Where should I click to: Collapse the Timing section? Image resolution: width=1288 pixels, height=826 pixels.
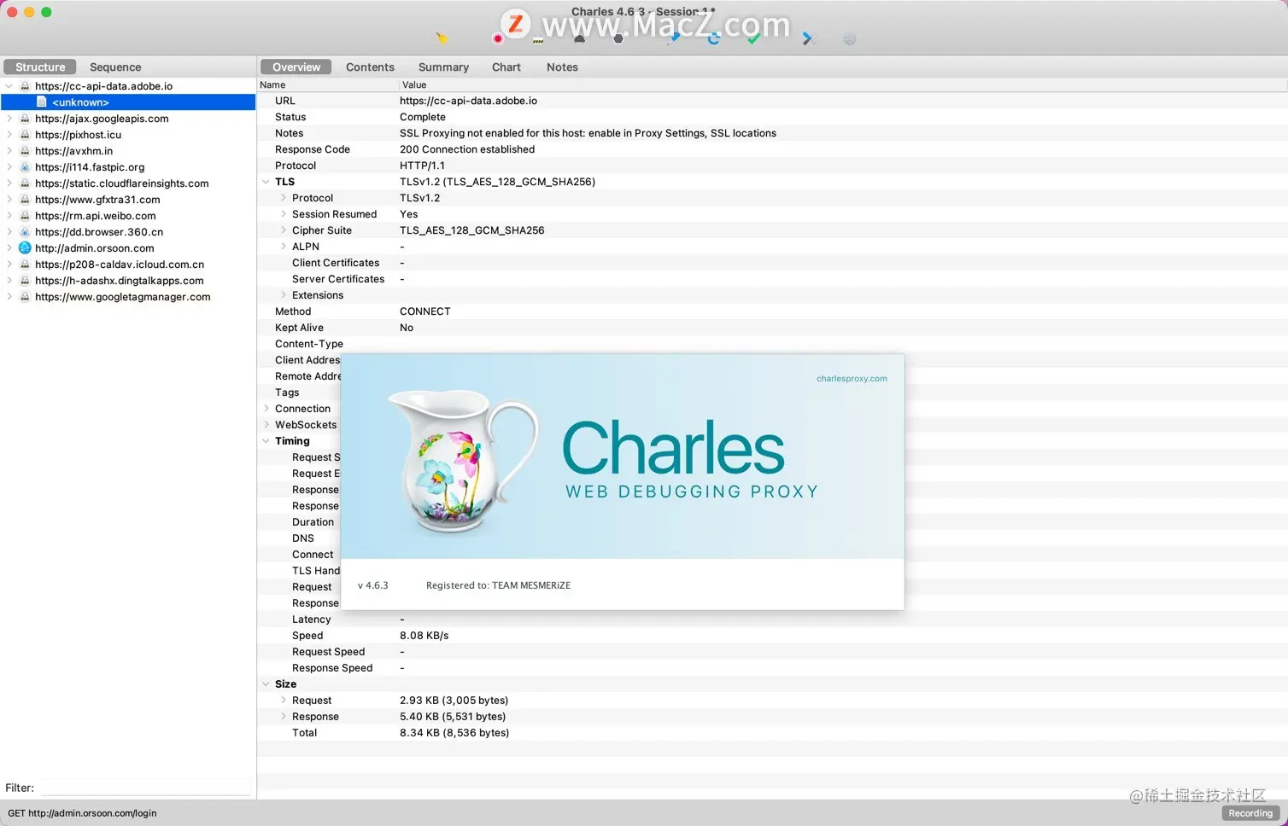click(x=266, y=441)
